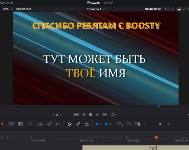Click the orange СПАСИБО РЕБЯТАМ С BOOSTY title

(x=96, y=26)
